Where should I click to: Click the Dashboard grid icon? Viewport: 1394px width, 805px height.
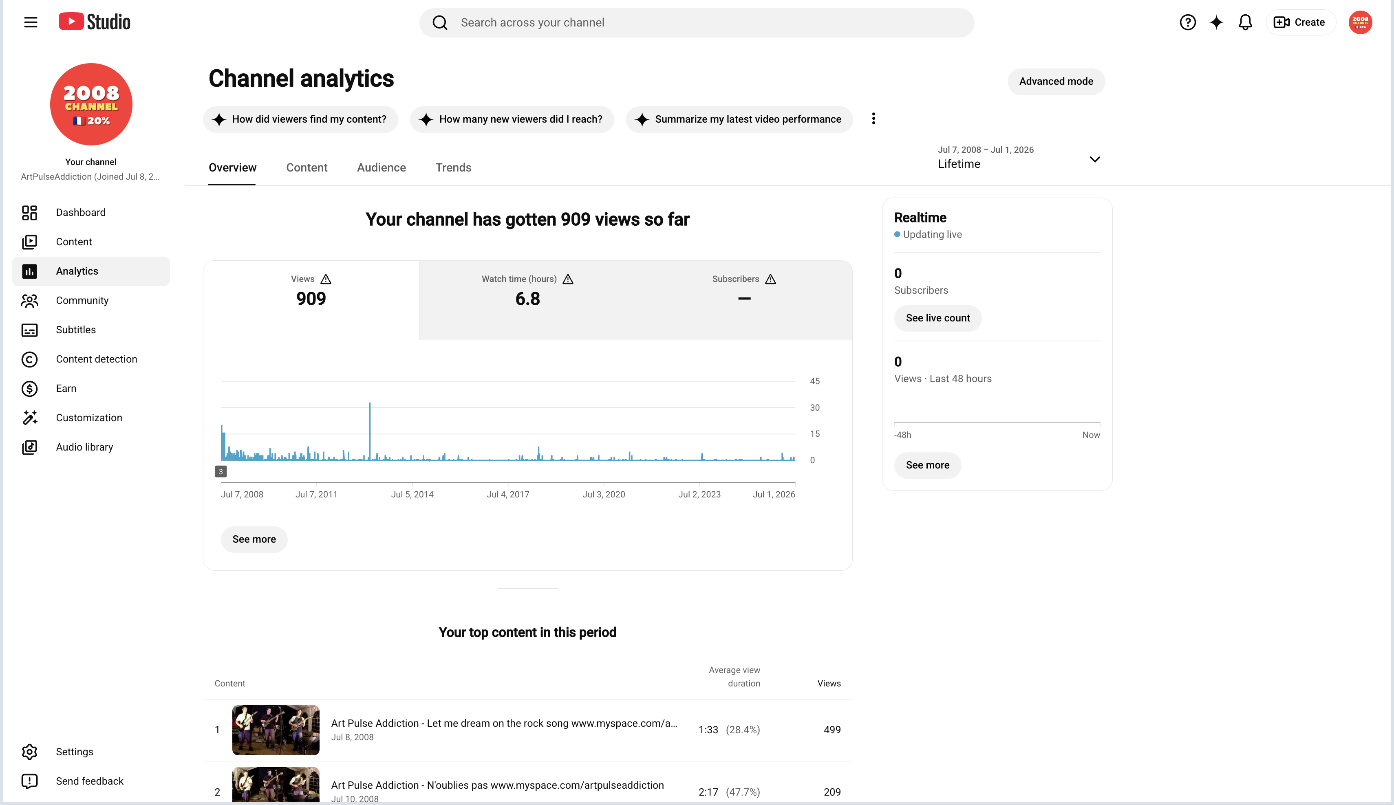pos(29,212)
